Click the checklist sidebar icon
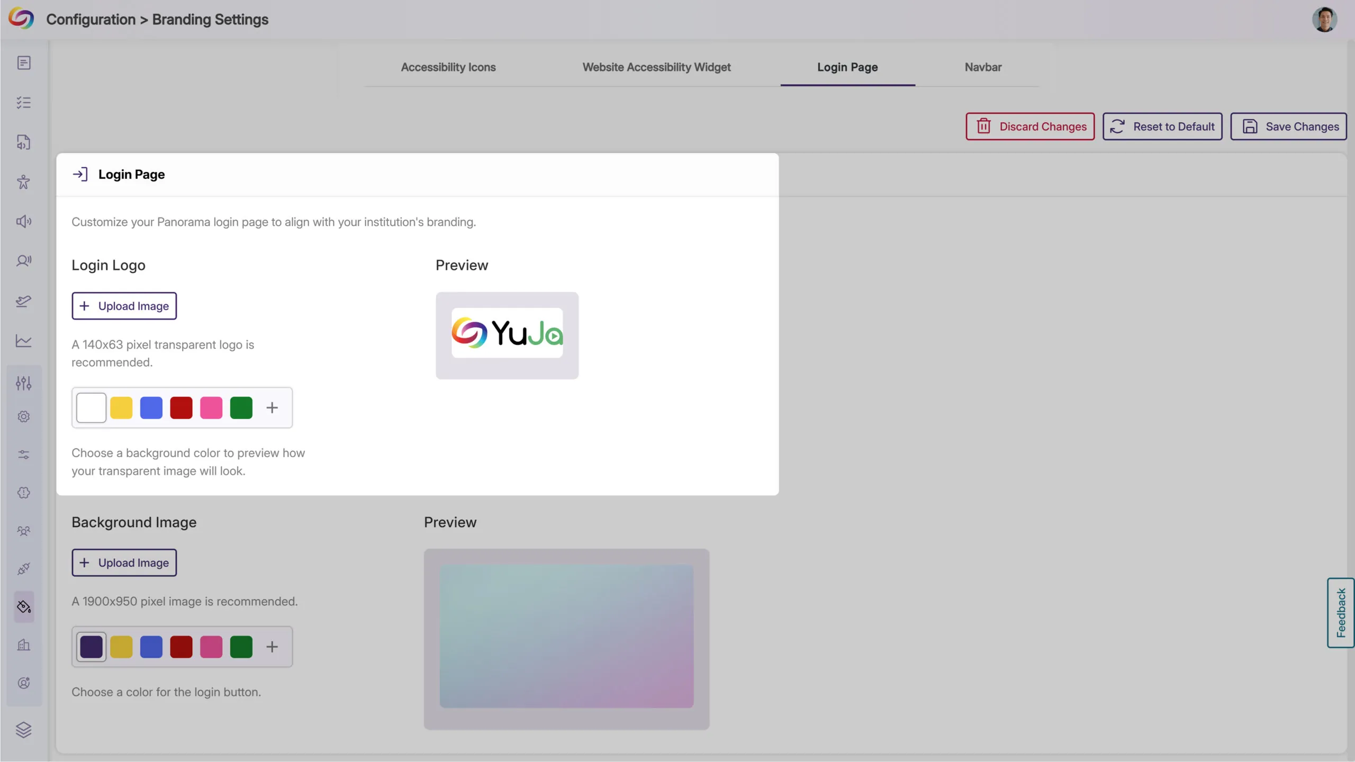The height and width of the screenshot is (762, 1355). 23,102
